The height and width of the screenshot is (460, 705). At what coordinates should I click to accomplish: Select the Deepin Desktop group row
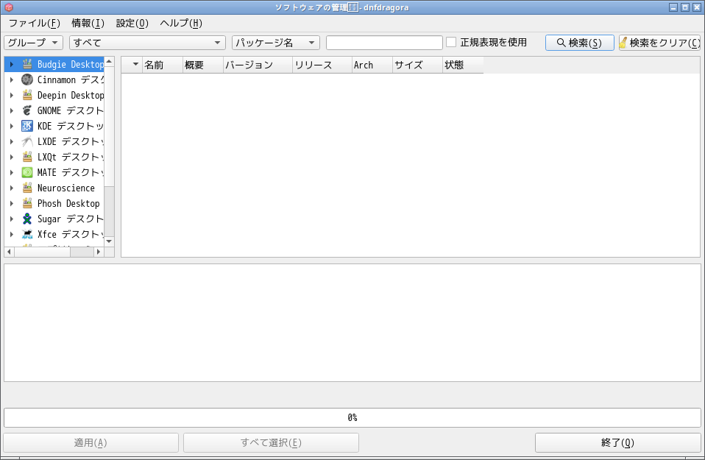(x=54, y=96)
